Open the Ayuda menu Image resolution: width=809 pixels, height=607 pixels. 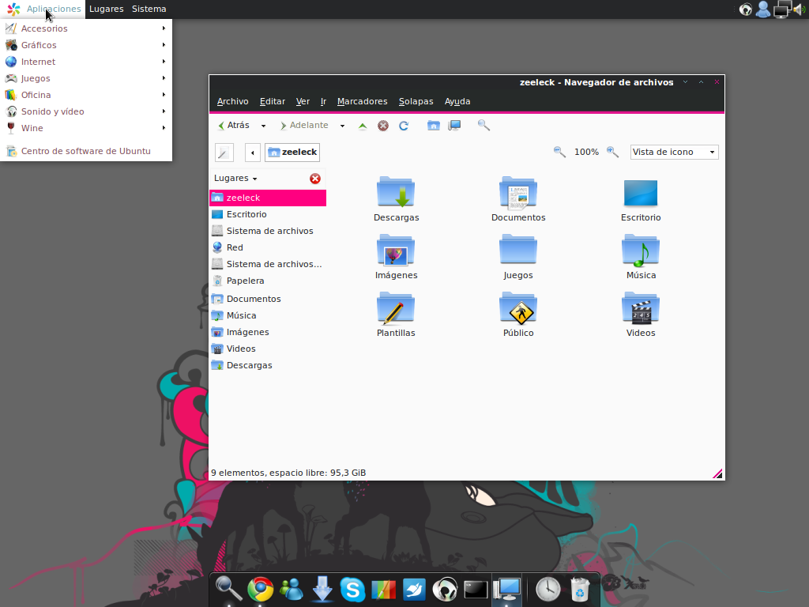tap(457, 101)
